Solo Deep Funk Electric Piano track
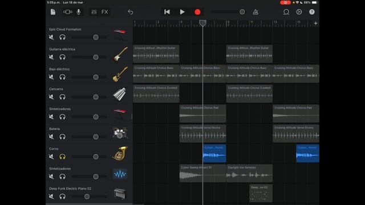The image size is (365, 205). pos(62,196)
